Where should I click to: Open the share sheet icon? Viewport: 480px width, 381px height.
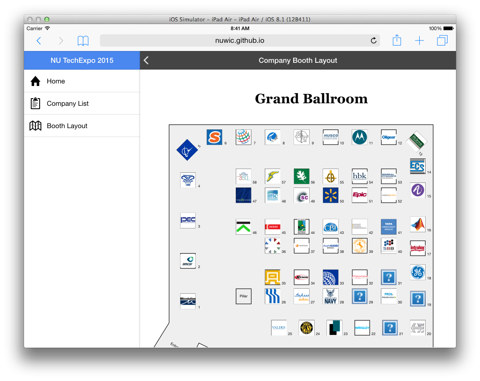click(397, 40)
